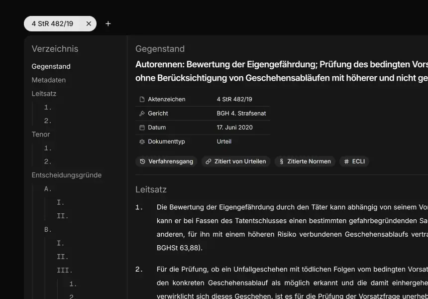Jump to Tenor in the sidebar
The height and width of the screenshot is (299, 428).
tap(41, 134)
